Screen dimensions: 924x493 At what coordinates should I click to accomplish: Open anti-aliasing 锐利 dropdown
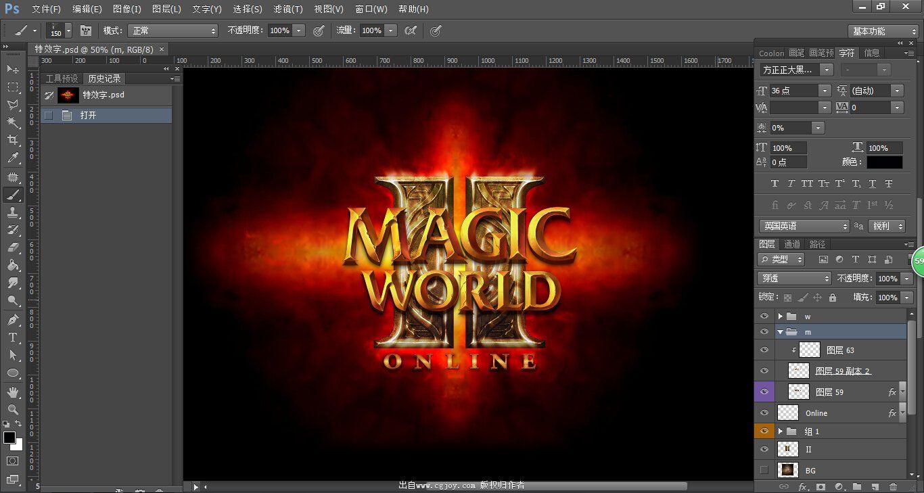887,226
